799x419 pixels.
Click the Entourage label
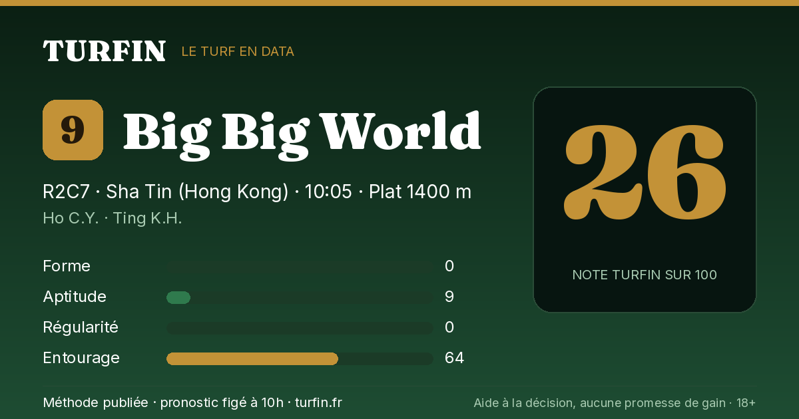click(81, 358)
